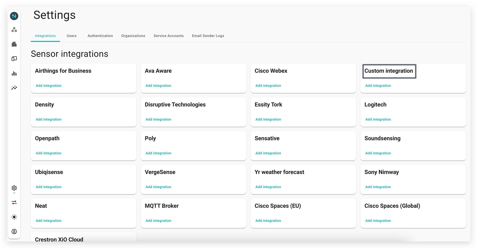
Task: Add integration for Cisco Spaces (Global)
Action: (x=378, y=221)
